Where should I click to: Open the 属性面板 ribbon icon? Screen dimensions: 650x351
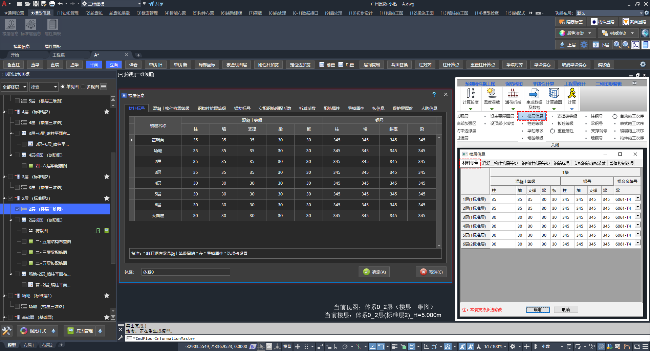(x=52, y=25)
